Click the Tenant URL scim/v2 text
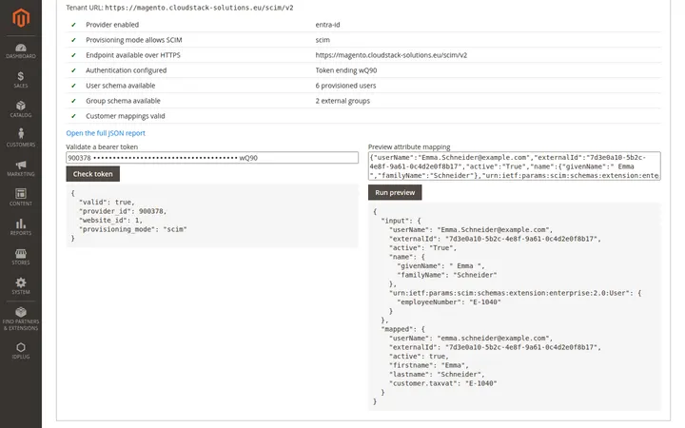Viewport: 685px width, 428px height. [199, 8]
